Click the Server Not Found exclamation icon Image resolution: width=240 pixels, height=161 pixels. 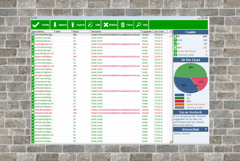coord(175,51)
